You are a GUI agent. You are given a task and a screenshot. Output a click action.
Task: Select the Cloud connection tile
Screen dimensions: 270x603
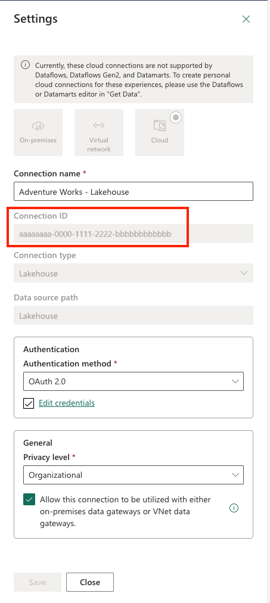pos(160,132)
